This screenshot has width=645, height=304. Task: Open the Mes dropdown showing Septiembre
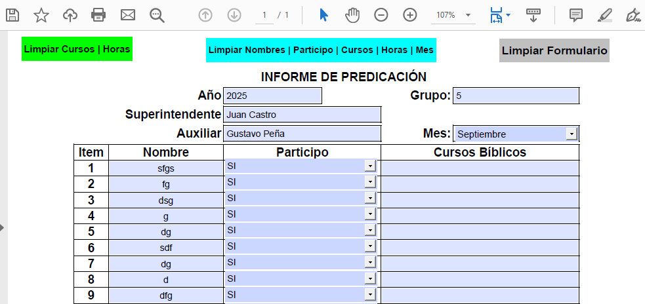coord(572,134)
